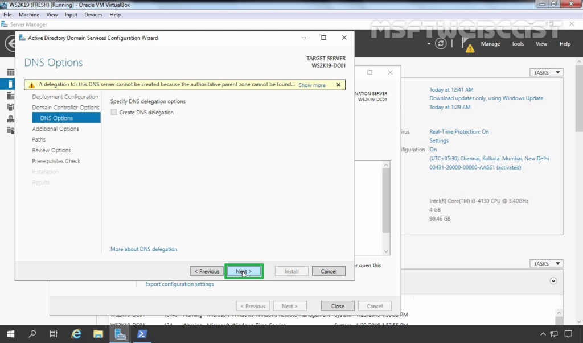Jump to the Additional Options step

[55, 129]
